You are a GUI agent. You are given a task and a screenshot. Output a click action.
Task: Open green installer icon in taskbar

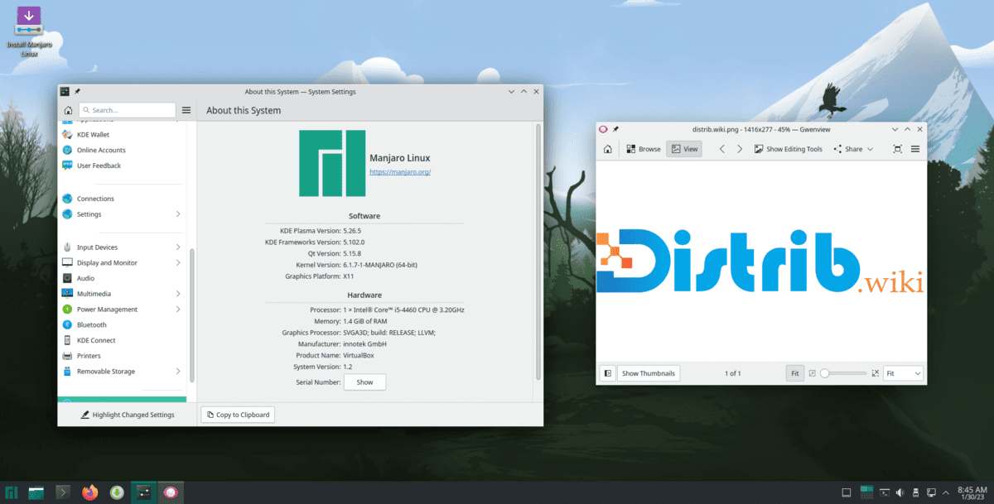click(x=118, y=492)
